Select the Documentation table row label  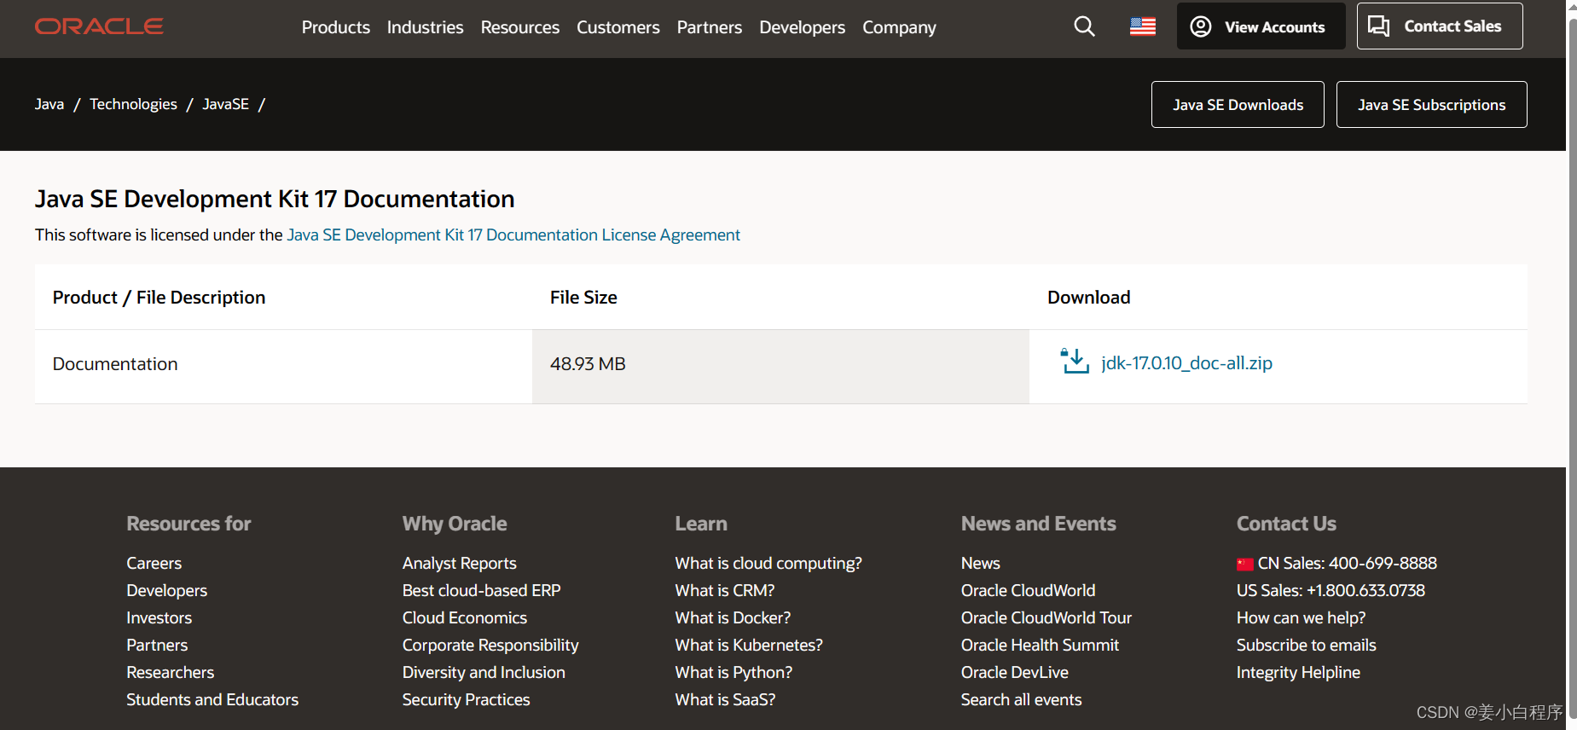coord(115,364)
